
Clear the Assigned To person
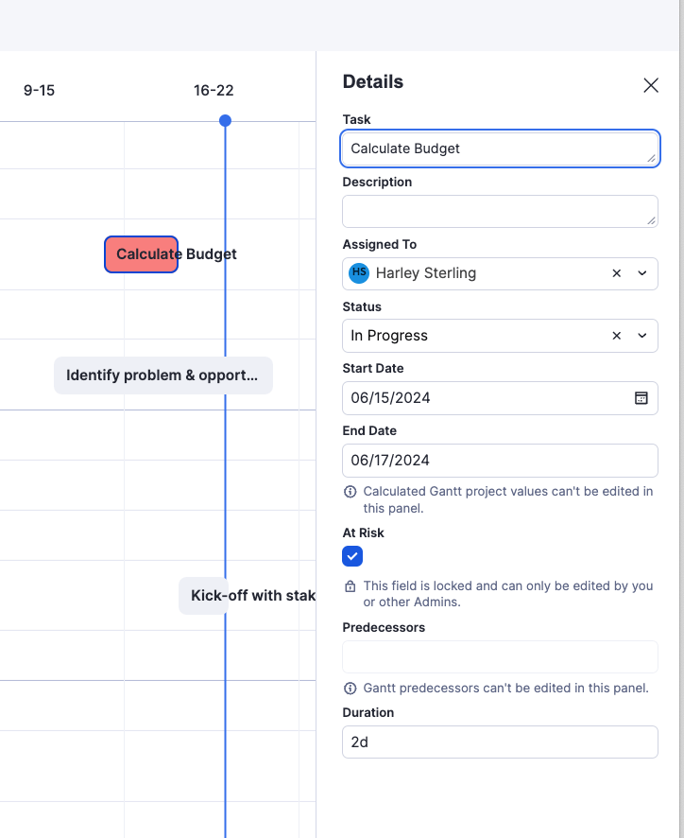[x=617, y=273]
